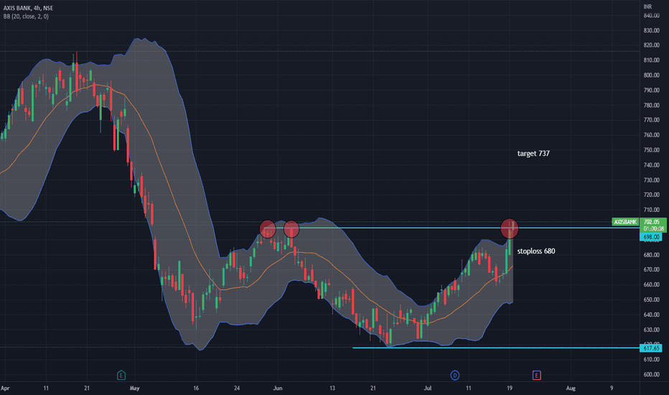Select the first red circle marker at resistance
Screen dimensions: 669x395
coord(268,228)
